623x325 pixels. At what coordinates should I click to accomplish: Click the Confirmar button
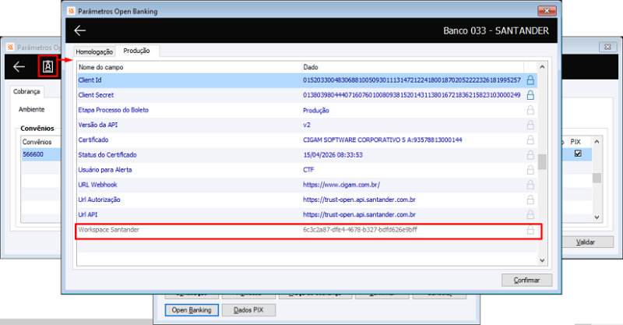point(526,280)
